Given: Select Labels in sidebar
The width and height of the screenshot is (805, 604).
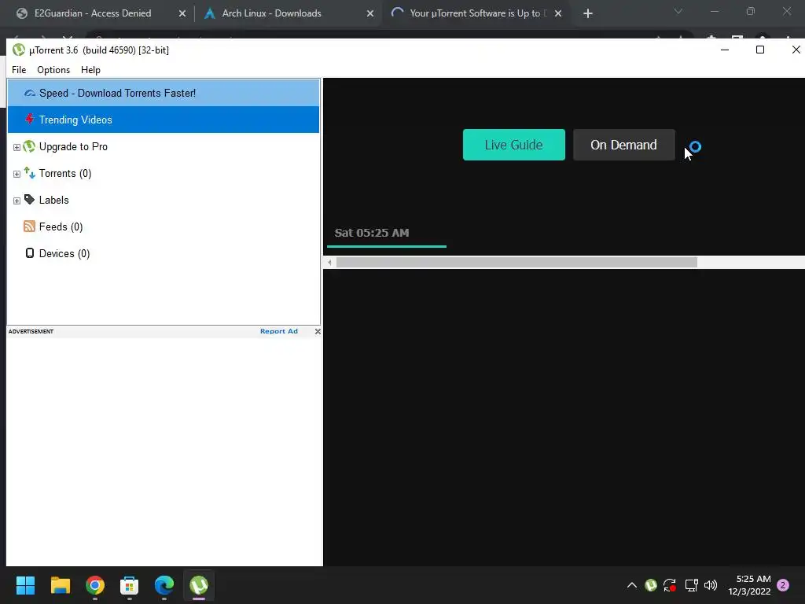Looking at the screenshot, I should [54, 200].
